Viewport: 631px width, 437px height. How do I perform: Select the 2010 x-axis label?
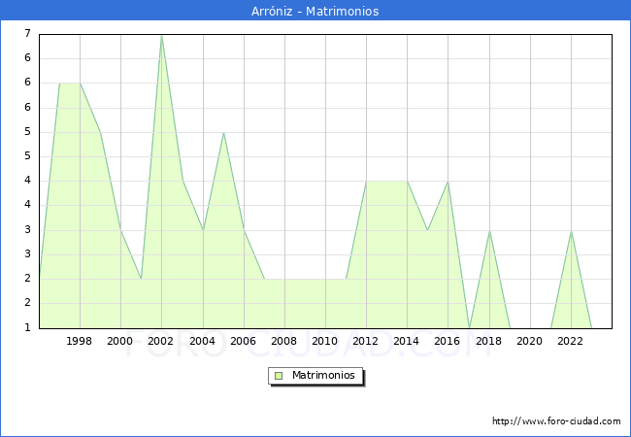click(325, 341)
